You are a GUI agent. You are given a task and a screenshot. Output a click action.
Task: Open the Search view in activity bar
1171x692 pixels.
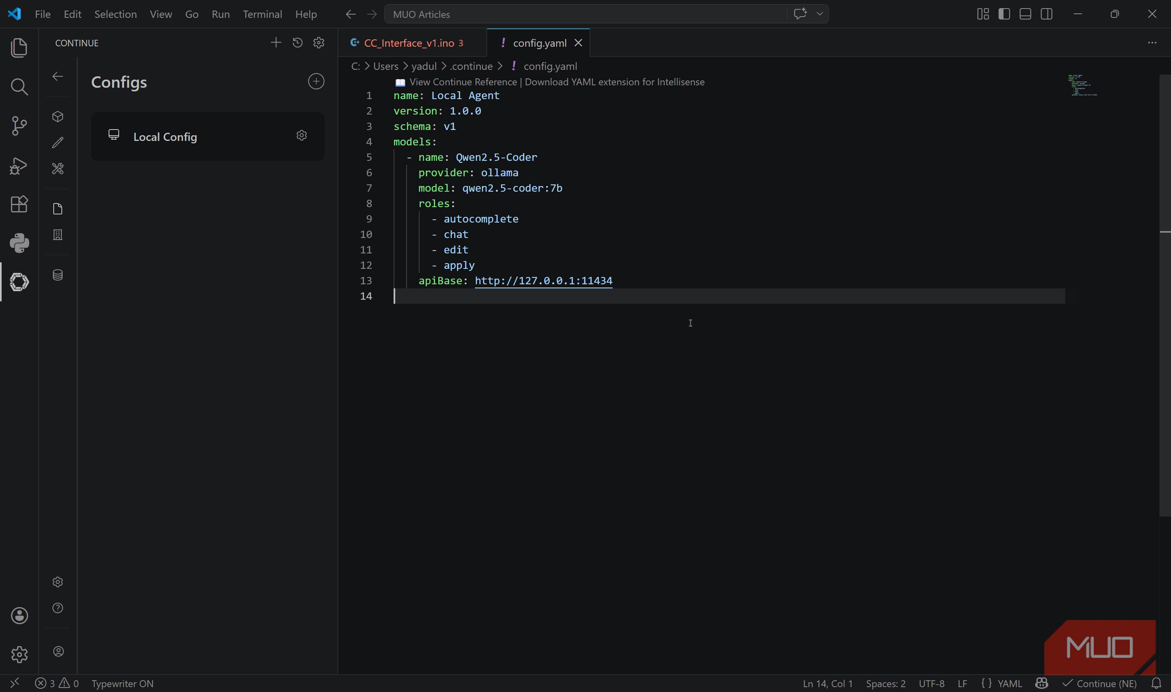[x=19, y=87]
